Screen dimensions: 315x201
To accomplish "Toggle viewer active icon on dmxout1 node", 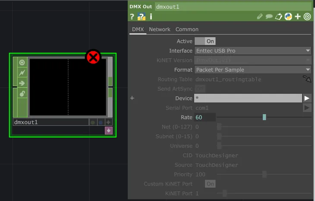I will 22,63.
